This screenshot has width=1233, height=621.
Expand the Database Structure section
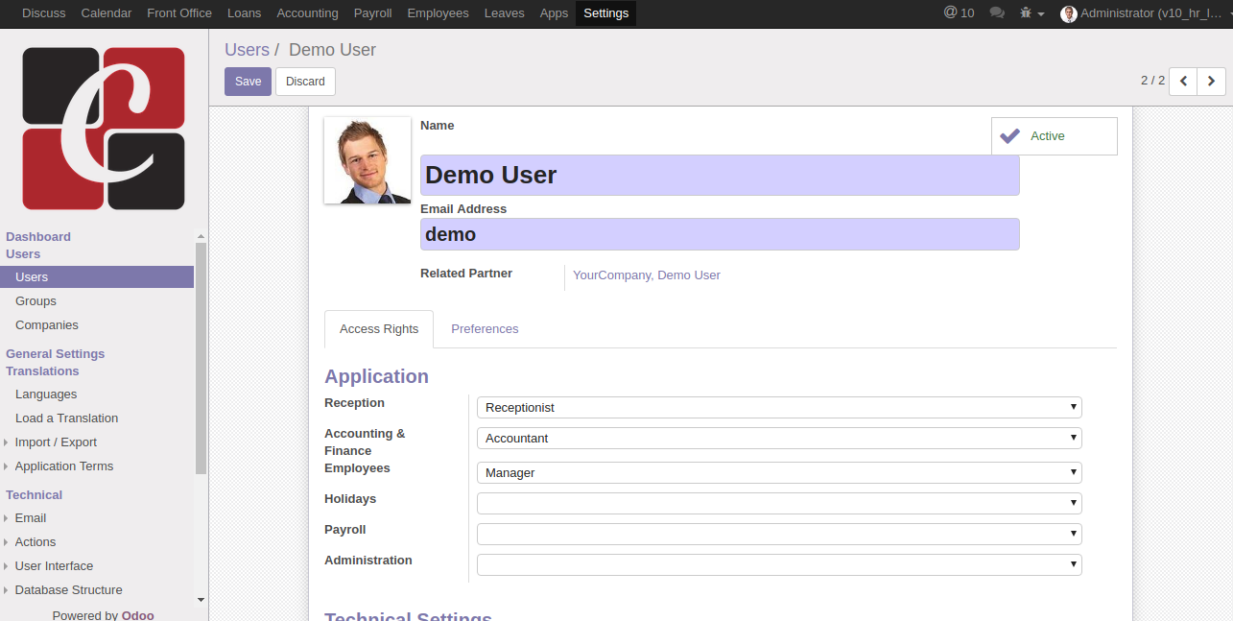68,590
